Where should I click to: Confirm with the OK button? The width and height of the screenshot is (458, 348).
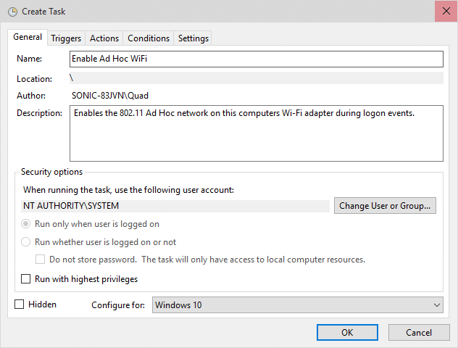(347, 332)
